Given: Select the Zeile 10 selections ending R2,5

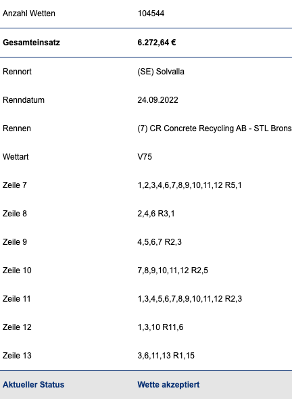Looking at the screenshot, I should (173, 271).
